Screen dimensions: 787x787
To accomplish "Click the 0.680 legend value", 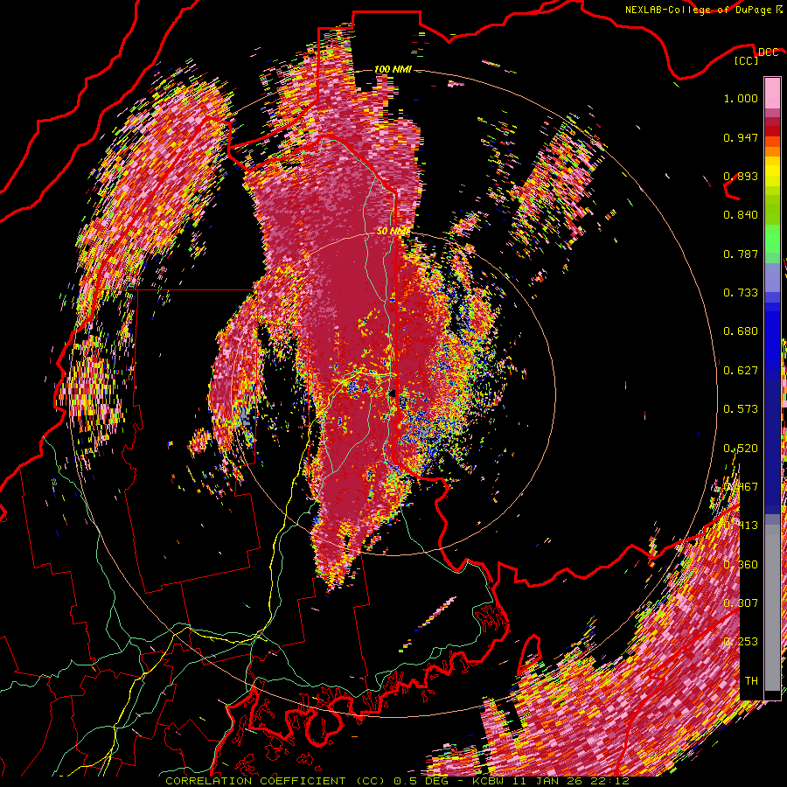I will coord(741,331).
